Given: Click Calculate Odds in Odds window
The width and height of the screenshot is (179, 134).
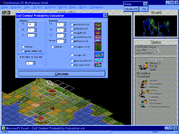Looking at the screenshot, I should [131, 9].
